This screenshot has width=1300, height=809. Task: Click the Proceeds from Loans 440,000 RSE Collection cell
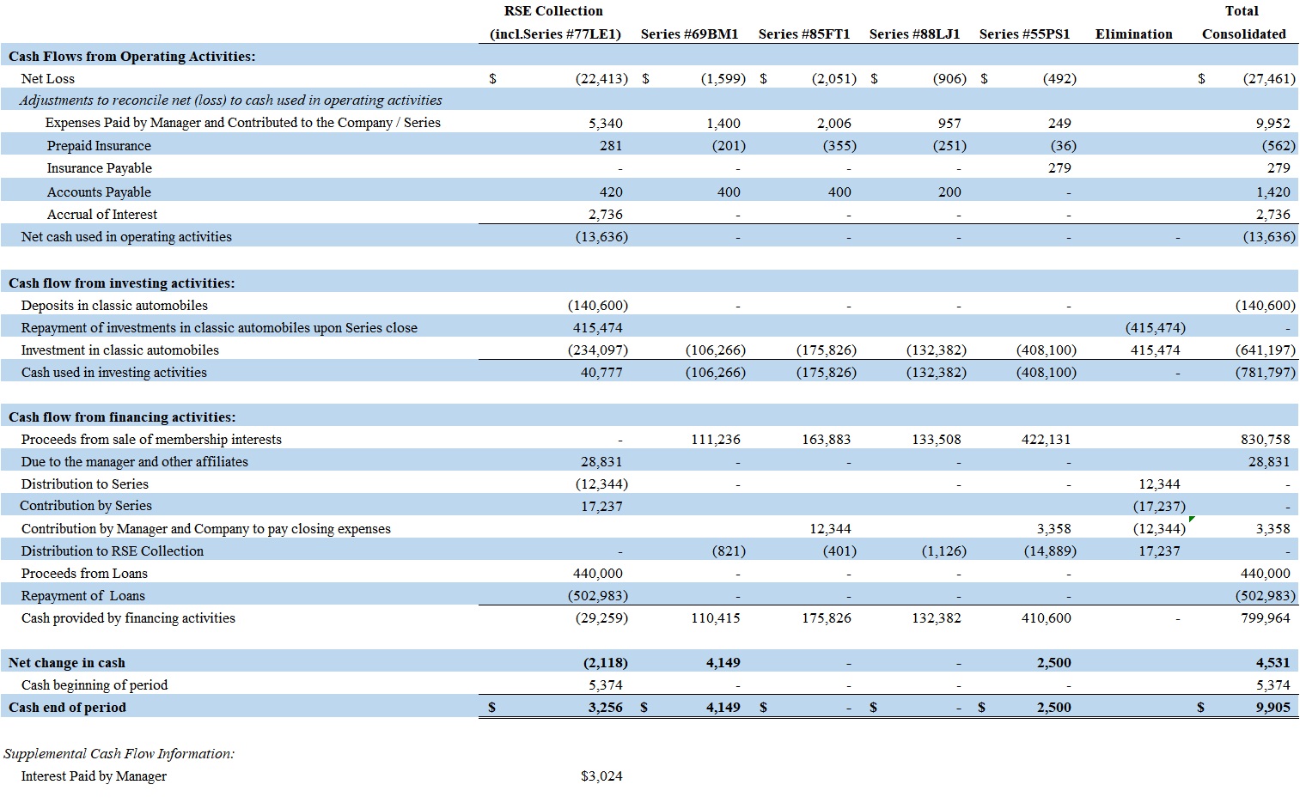pos(601,574)
